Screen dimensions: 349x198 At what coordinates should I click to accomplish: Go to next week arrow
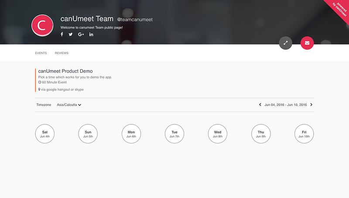pos(311,105)
